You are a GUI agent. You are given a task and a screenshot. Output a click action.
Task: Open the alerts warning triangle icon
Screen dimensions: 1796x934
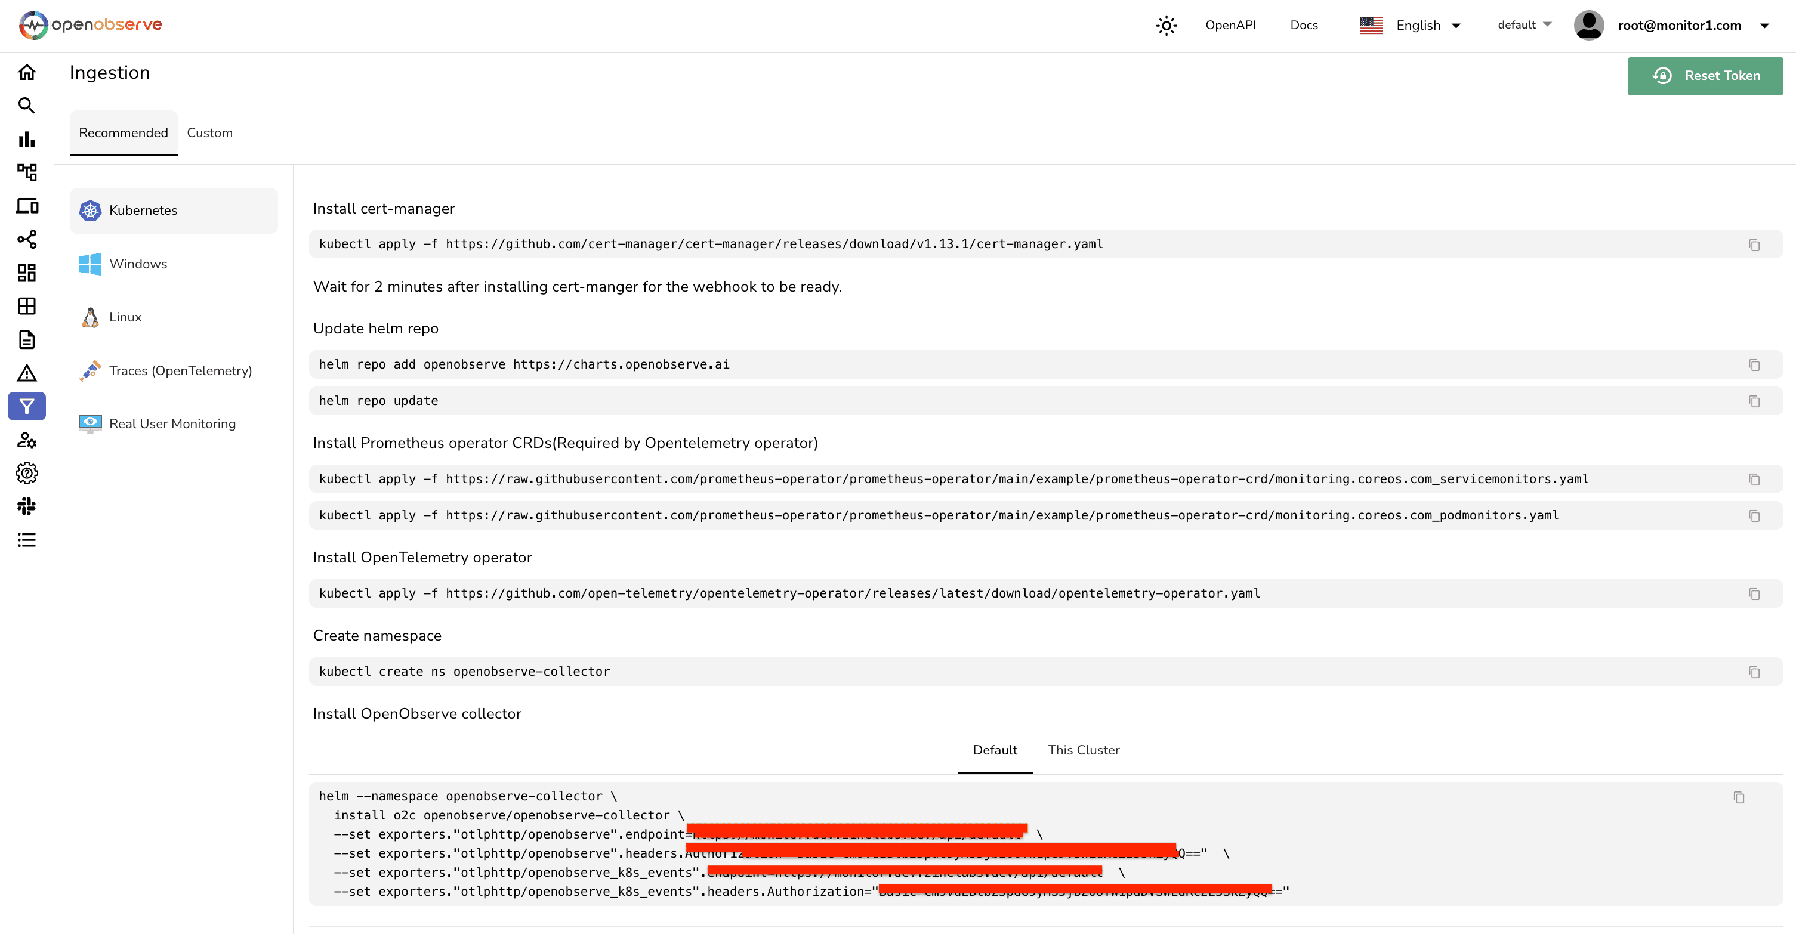[26, 373]
